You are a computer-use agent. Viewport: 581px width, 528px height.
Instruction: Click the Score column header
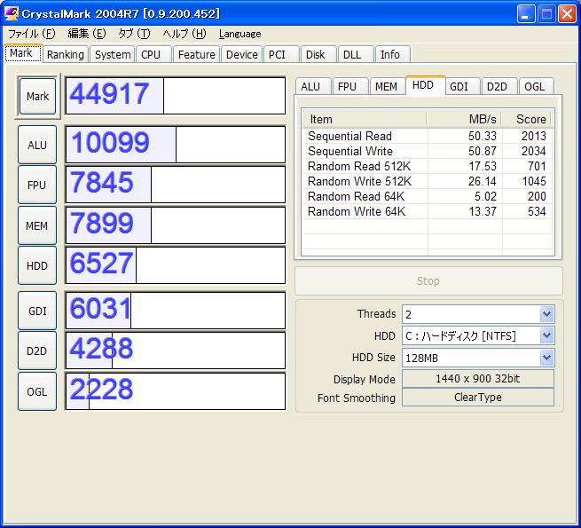coord(526,119)
